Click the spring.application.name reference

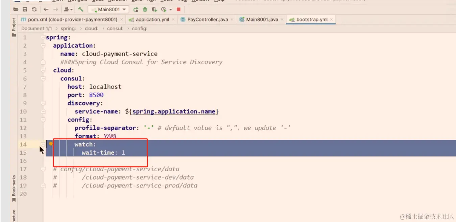coord(174,112)
